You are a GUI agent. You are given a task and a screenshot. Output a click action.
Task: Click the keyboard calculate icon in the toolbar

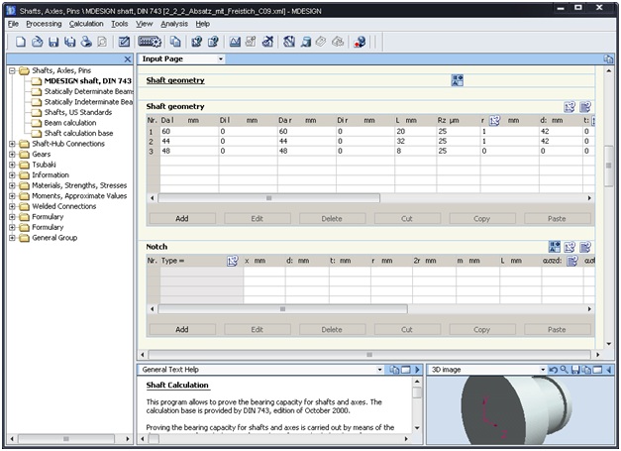tap(150, 43)
